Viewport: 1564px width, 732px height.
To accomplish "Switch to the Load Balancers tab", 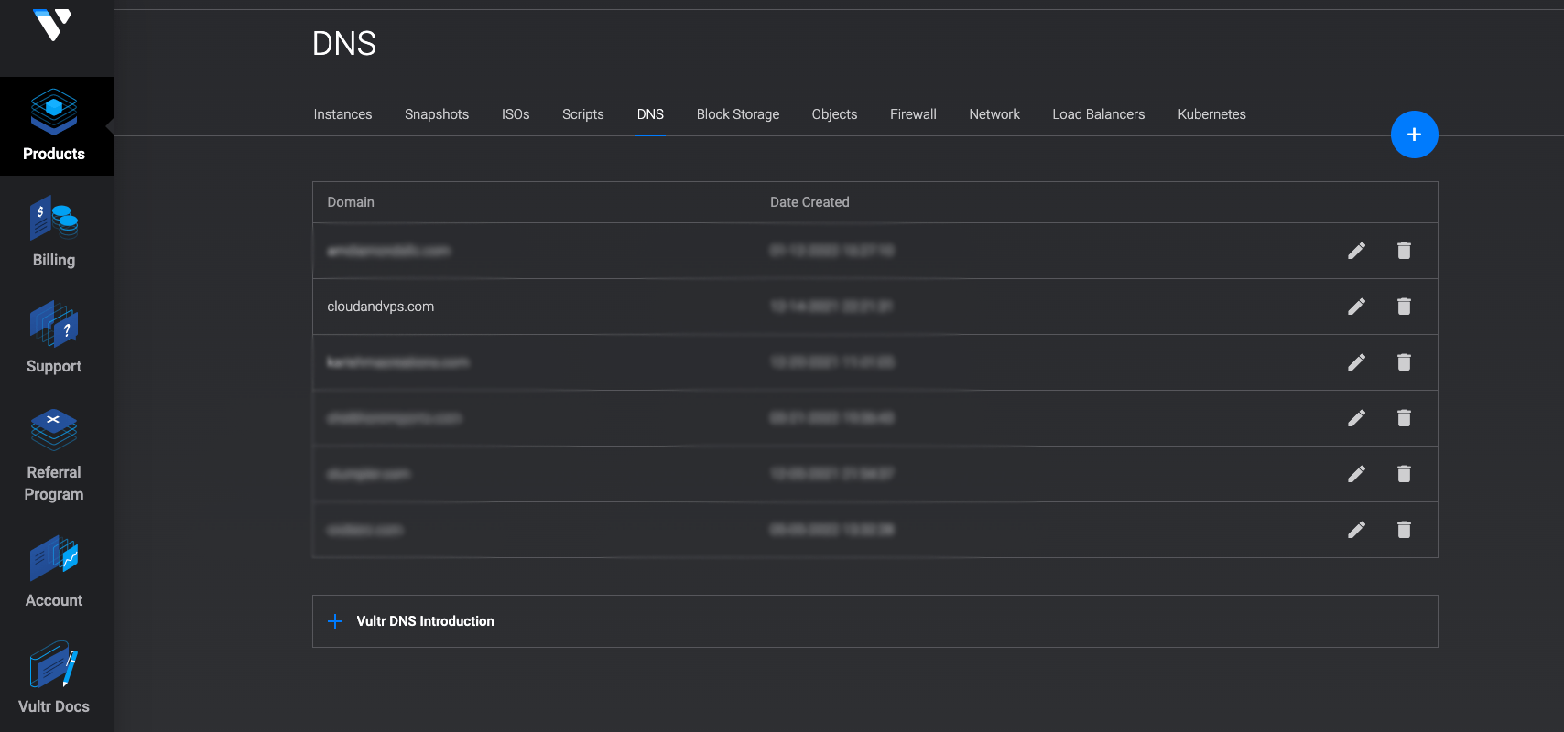I will tap(1099, 114).
